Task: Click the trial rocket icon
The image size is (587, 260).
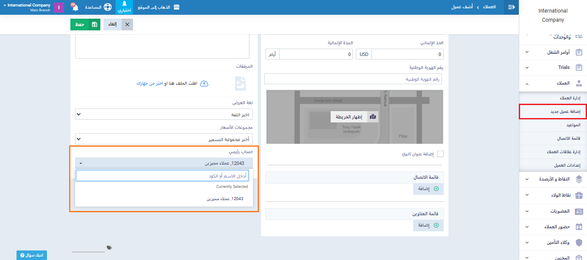Action: click(124, 5)
